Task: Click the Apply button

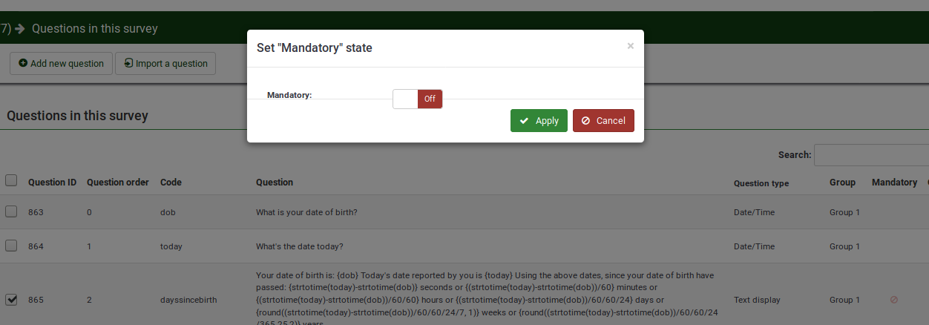Action: [539, 121]
